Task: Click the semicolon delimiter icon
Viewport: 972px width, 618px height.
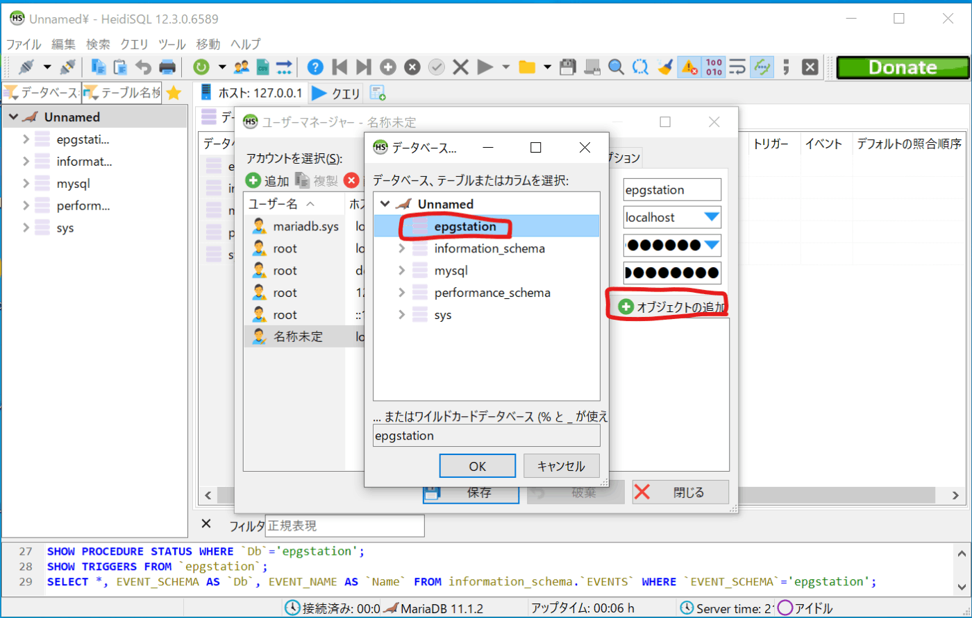Action: [786, 67]
